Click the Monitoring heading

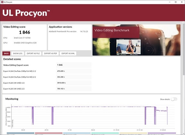tap(12, 99)
